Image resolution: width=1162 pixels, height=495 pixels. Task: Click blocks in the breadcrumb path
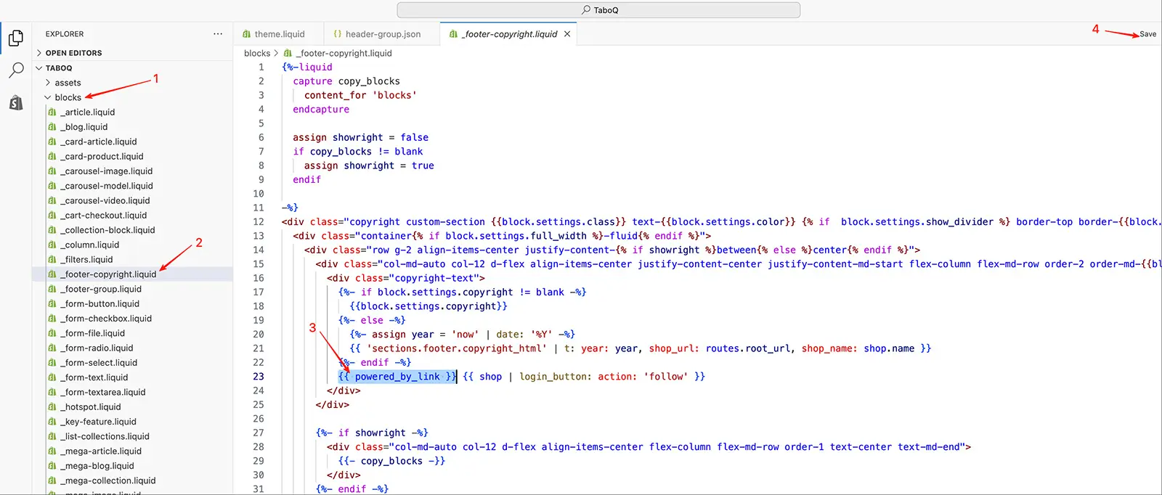(257, 53)
